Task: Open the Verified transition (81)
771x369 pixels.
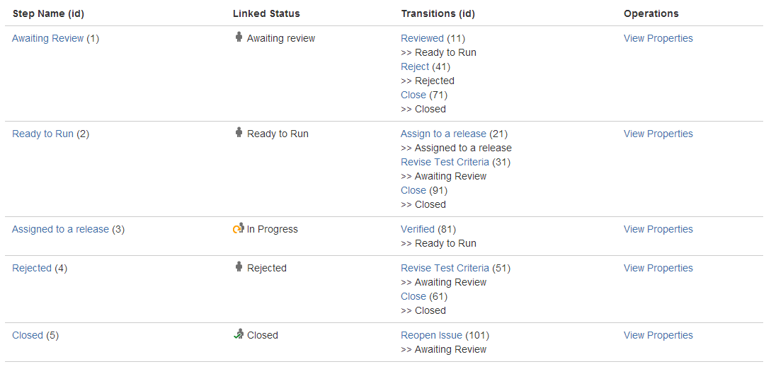Action: tap(418, 229)
